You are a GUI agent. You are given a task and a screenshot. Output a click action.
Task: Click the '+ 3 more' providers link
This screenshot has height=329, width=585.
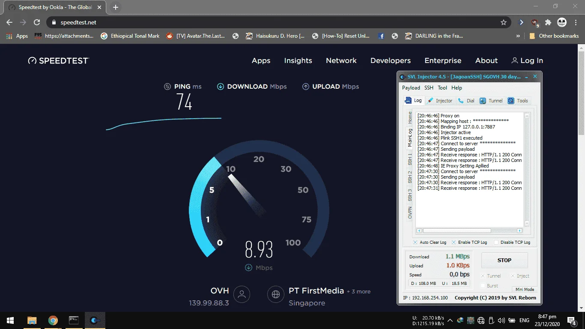coord(359,292)
